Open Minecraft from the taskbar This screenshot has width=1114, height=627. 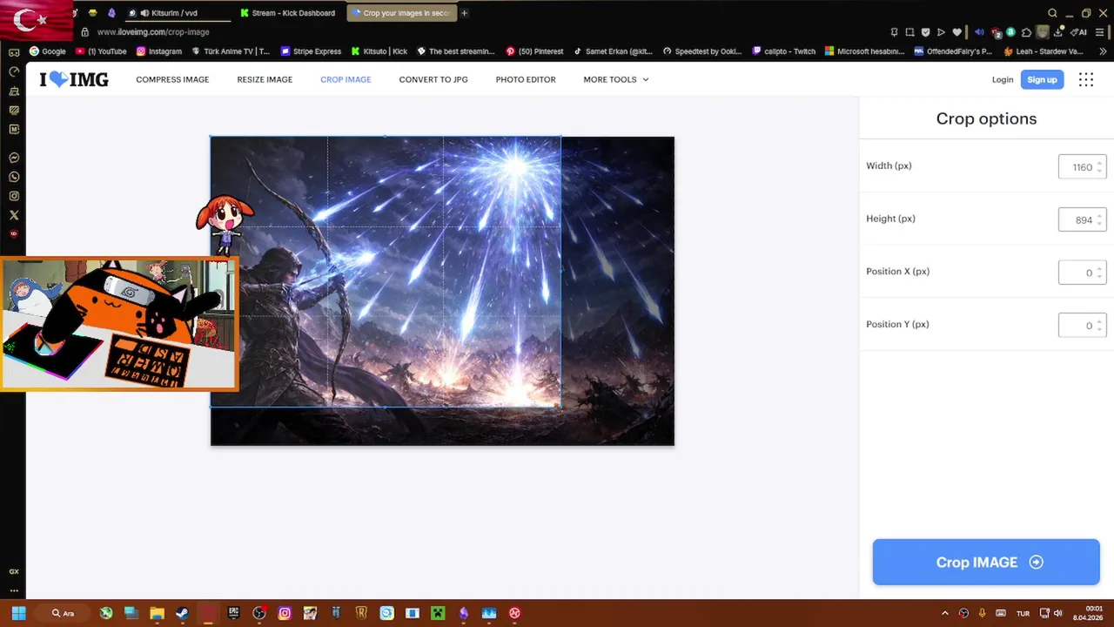pyautogui.click(x=438, y=613)
